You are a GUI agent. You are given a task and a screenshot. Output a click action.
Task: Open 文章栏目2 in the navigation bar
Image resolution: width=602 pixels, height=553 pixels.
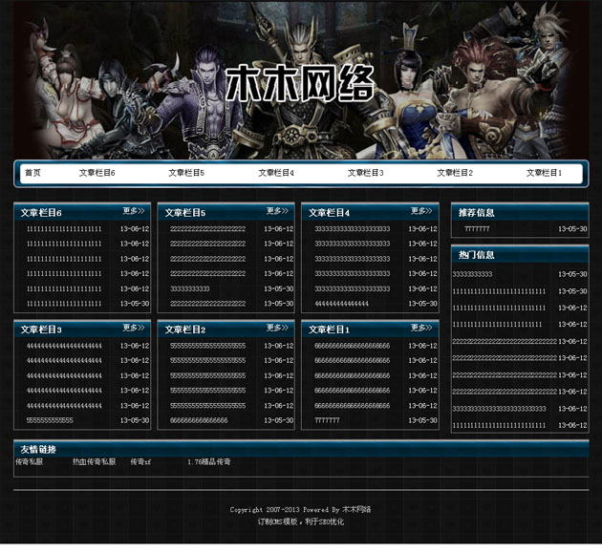(455, 173)
